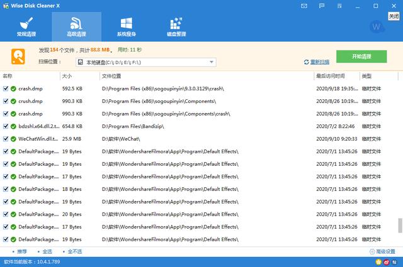Viewport: 403px width, 267px height.
Task: Click the 全不选 deselect-all link
Action: 74,252
